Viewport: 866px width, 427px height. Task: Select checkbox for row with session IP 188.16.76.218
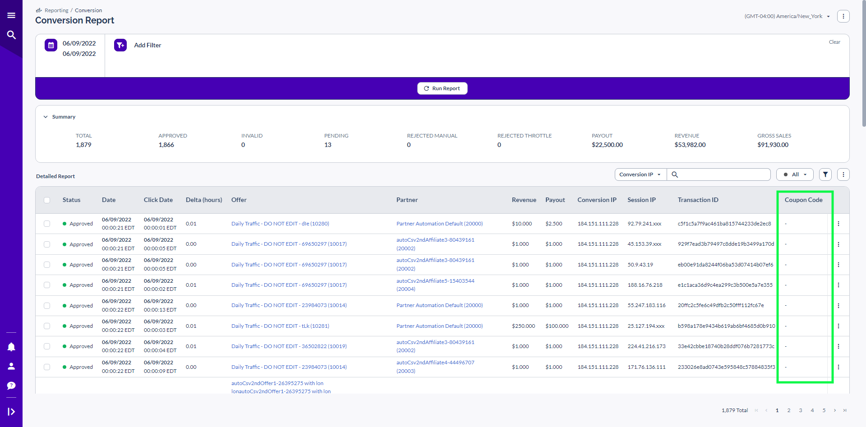(47, 285)
